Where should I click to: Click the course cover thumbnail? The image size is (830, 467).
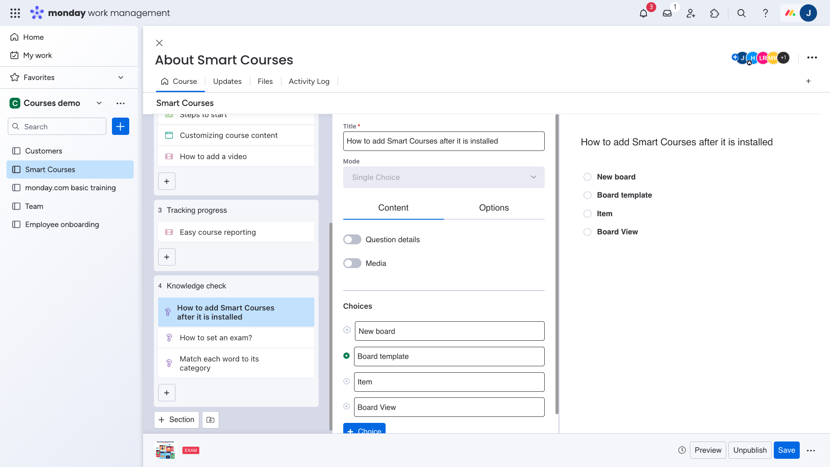(166, 450)
